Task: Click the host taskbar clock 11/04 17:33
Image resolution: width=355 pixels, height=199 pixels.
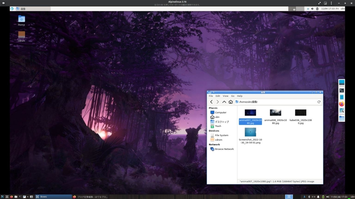Action: (339, 197)
